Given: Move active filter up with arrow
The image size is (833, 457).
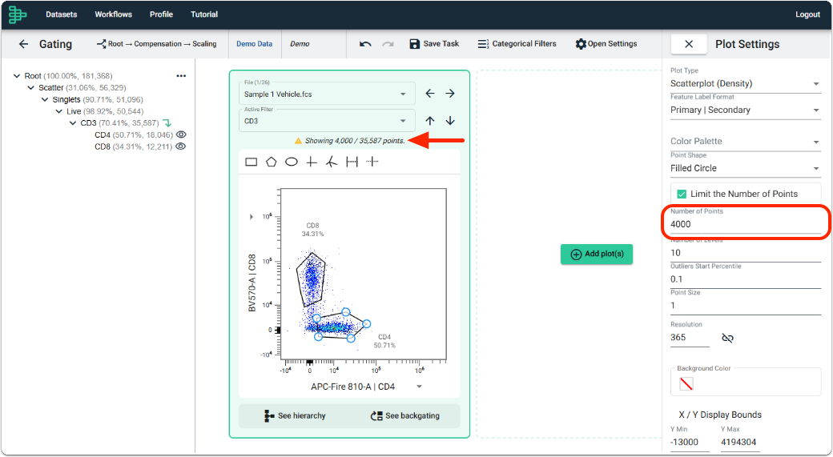Looking at the screenshot, I should [430, 121].
